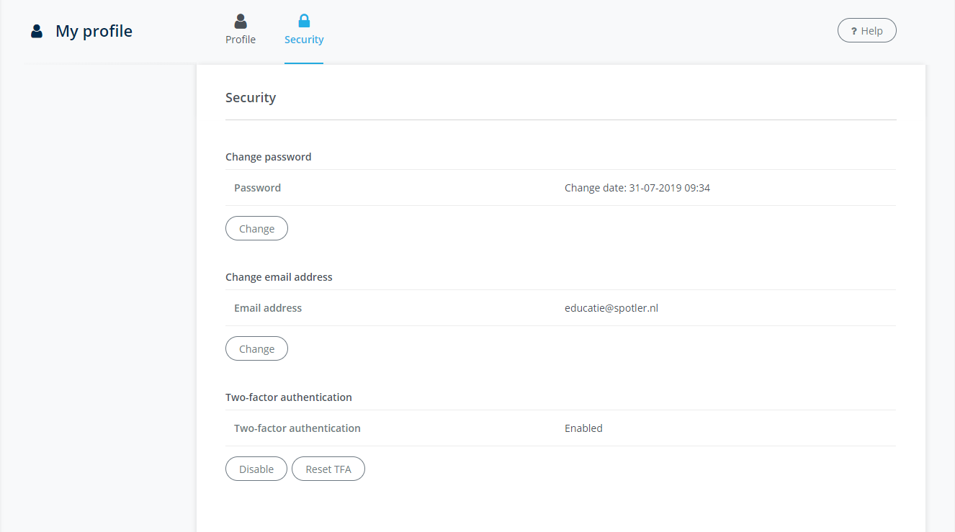The width and height of the screenshot is (955, 532).
Task: Select the Security tab
Action: [303, 39]
